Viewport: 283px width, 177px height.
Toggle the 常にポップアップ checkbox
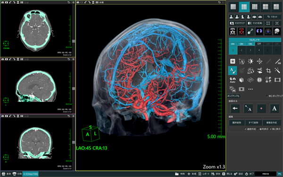click(x=267, y=96)
